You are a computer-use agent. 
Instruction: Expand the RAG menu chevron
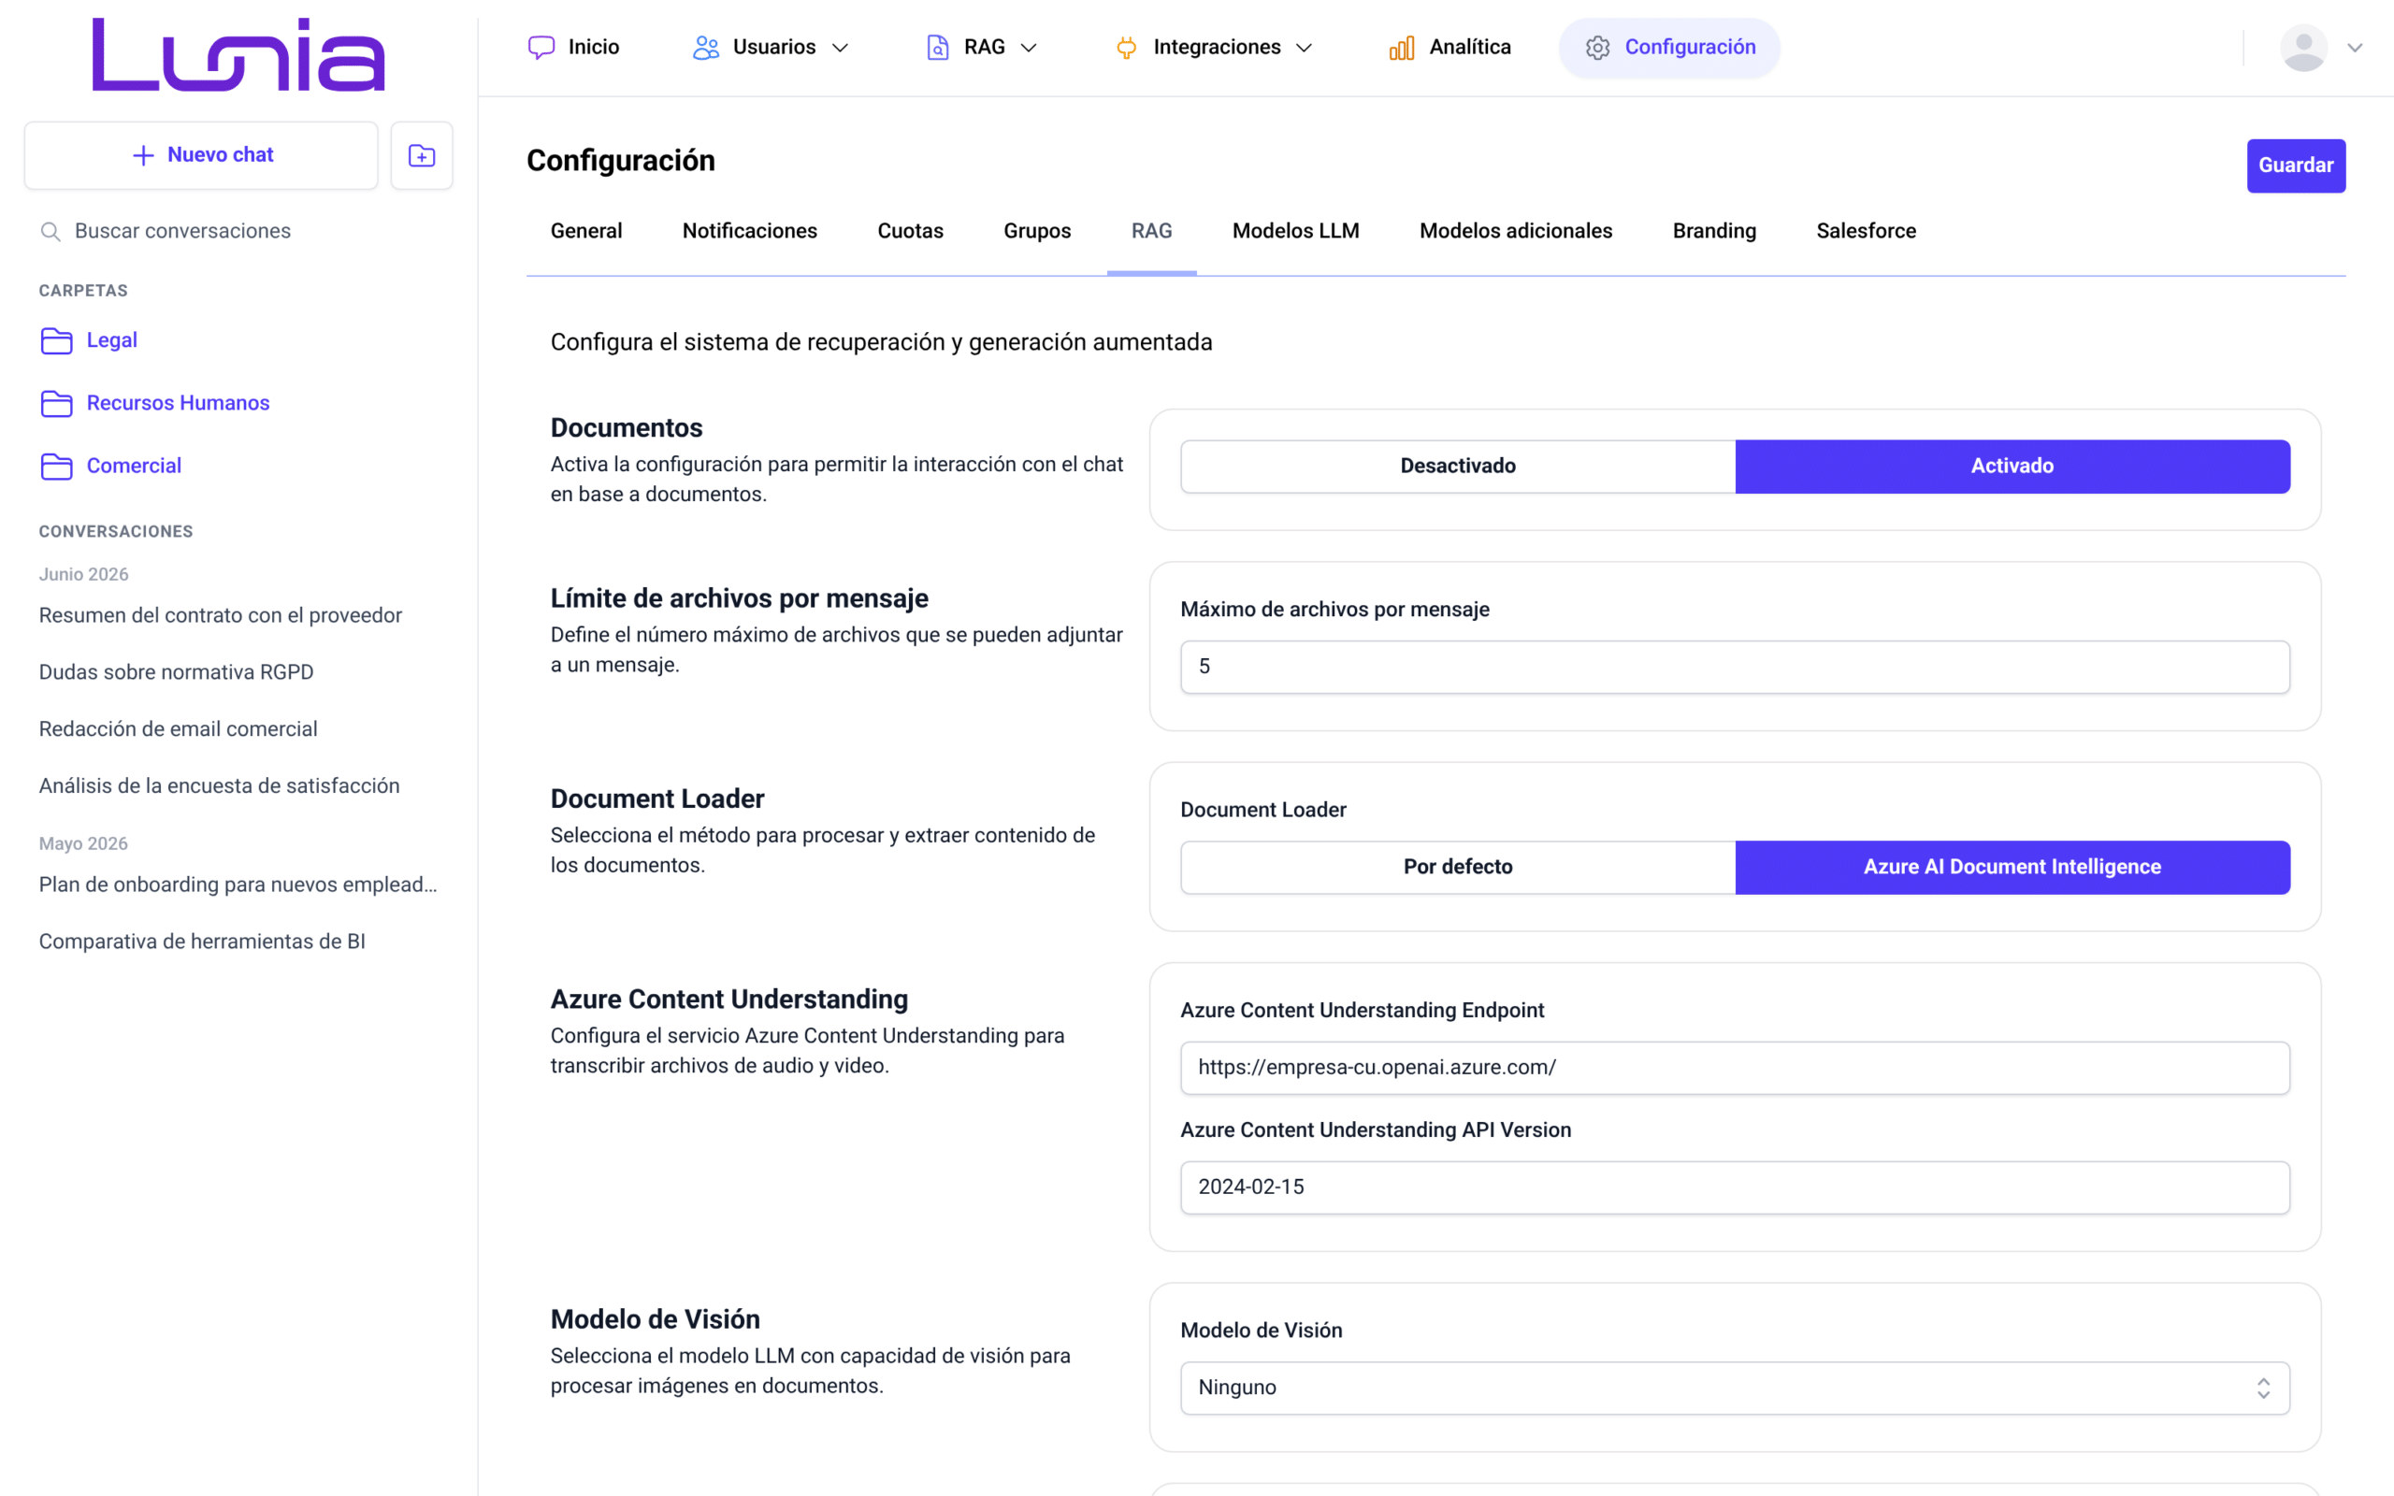pyautogui.click(x=1029, y=48)
